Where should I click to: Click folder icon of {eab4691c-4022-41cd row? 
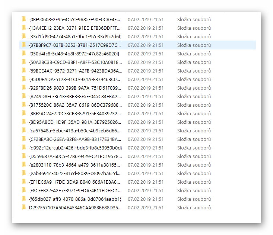pos(24,173)
